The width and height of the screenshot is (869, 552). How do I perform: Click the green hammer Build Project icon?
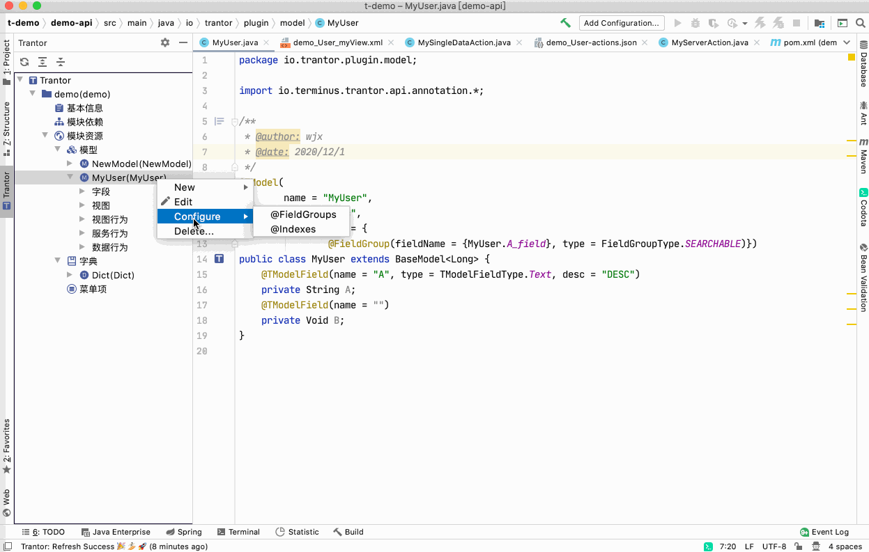coord(565,23)
